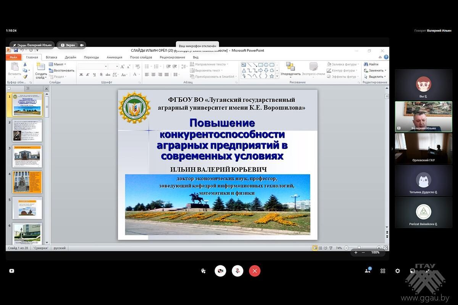Open the Заменить dropdown
Viewport: 458px width, 305px height.
(375, 71)
